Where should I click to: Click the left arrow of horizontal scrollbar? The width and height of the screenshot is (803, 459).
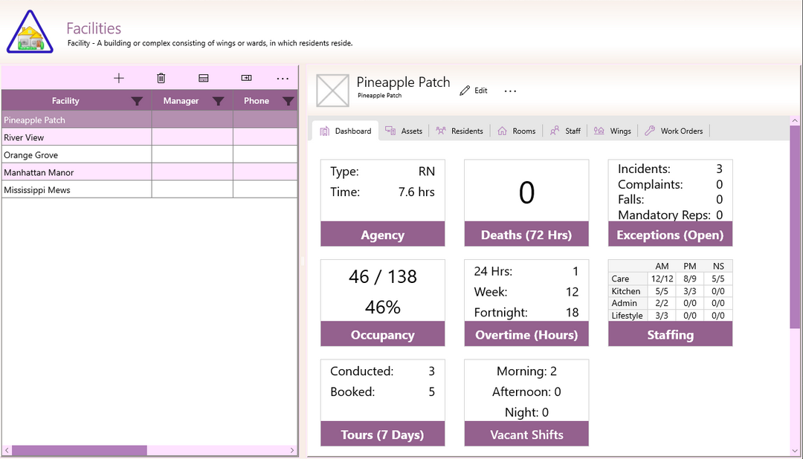7,450
